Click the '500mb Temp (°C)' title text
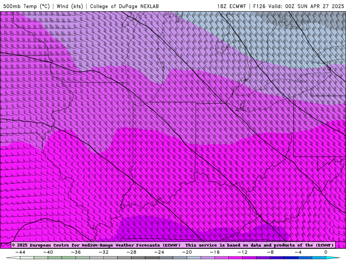Viewport: 346px width, 260px height. coord(26,6)
